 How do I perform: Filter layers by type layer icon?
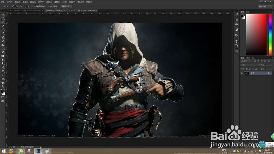(262, 61)
